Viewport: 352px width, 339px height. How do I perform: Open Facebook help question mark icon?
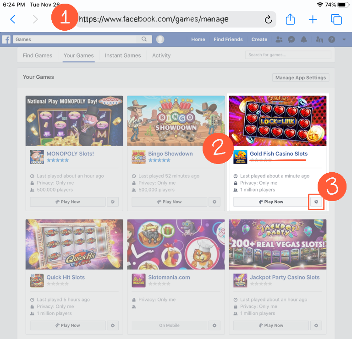[x=331, y=39]
